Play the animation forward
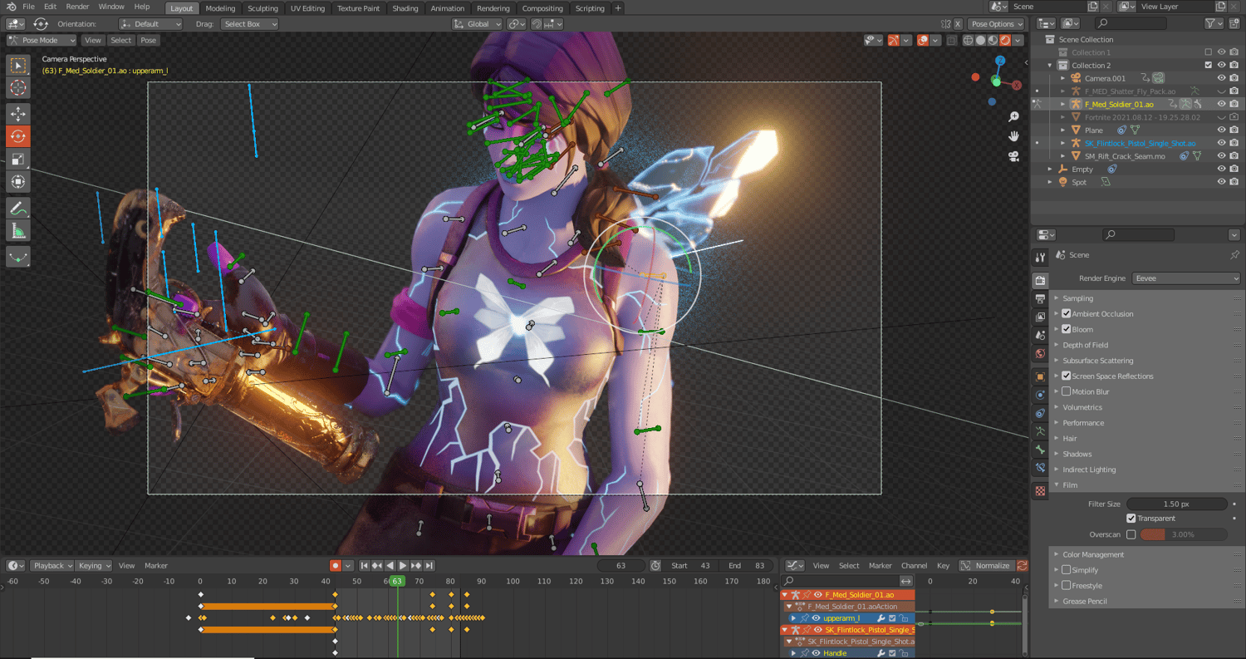Viewport: 1246px width, 659px height. point(403,565)
